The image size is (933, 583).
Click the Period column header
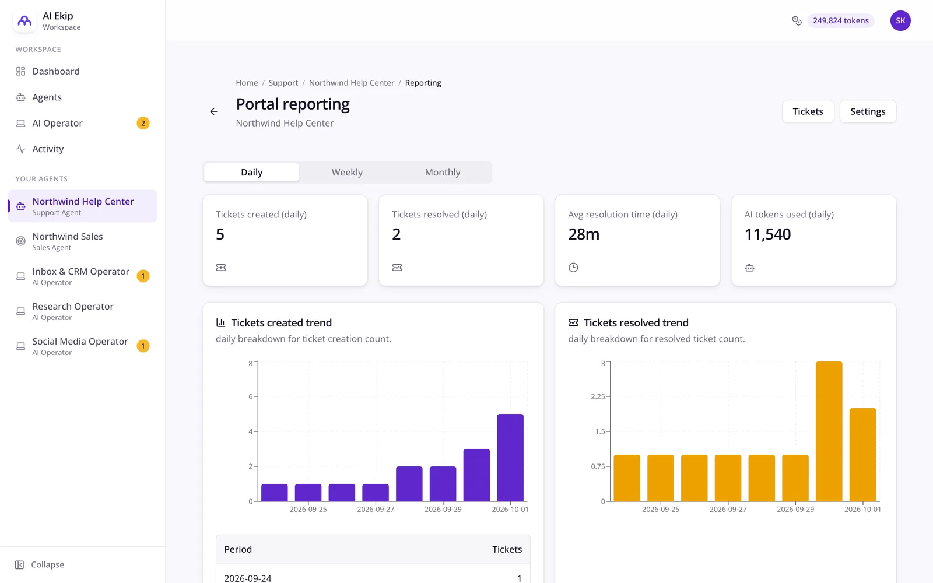[x=238, y=549]
